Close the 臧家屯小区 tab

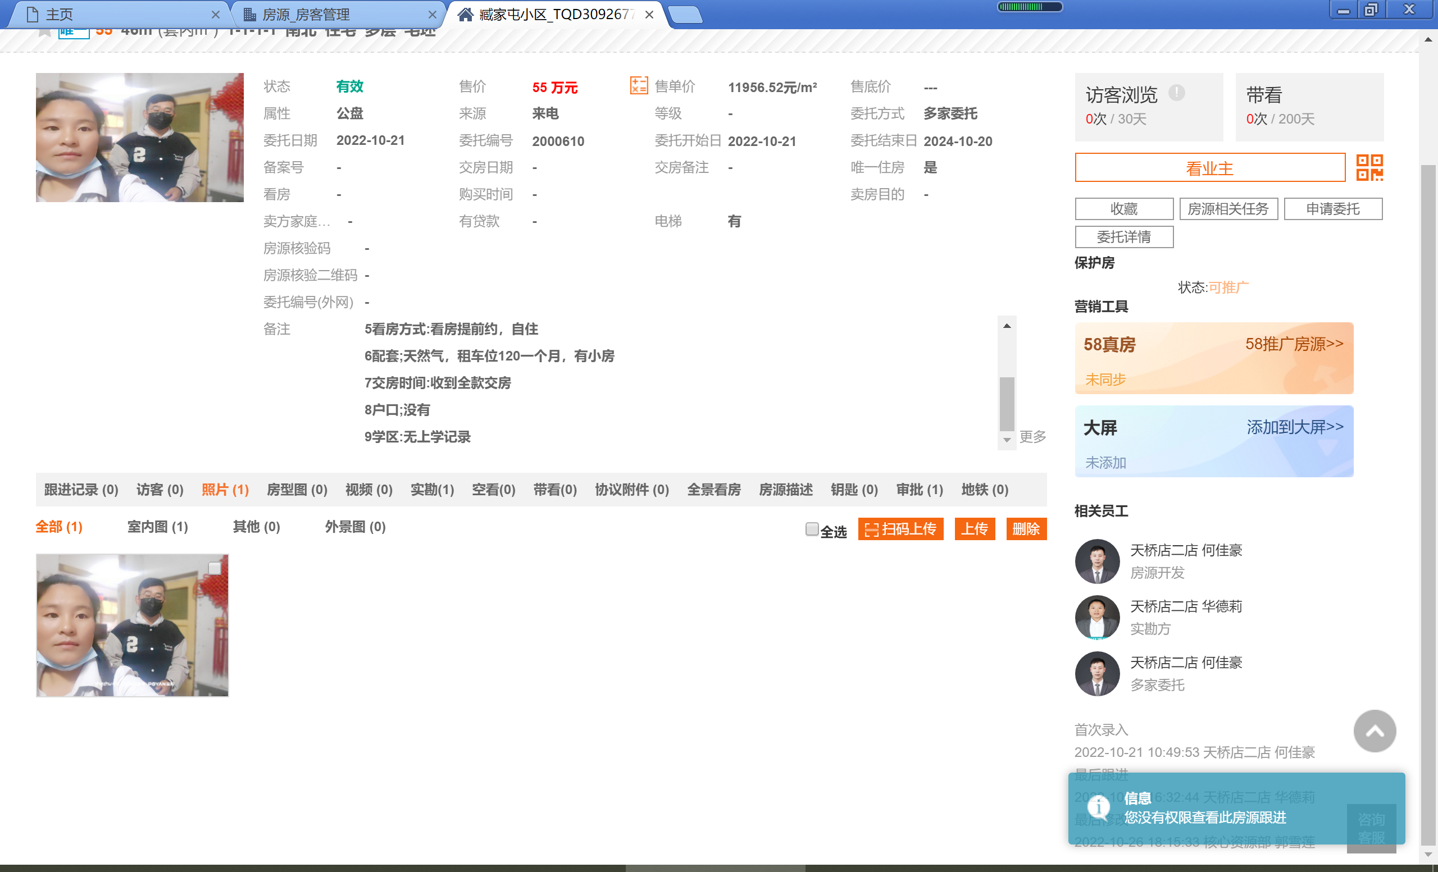tap(649, 15)
